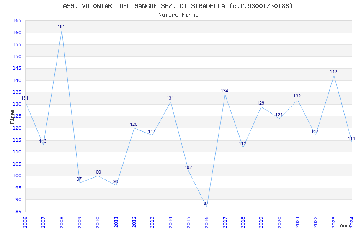Click the 95 tick on y-axis
This screenshot has width=356, height=230.
pos(18,188)
